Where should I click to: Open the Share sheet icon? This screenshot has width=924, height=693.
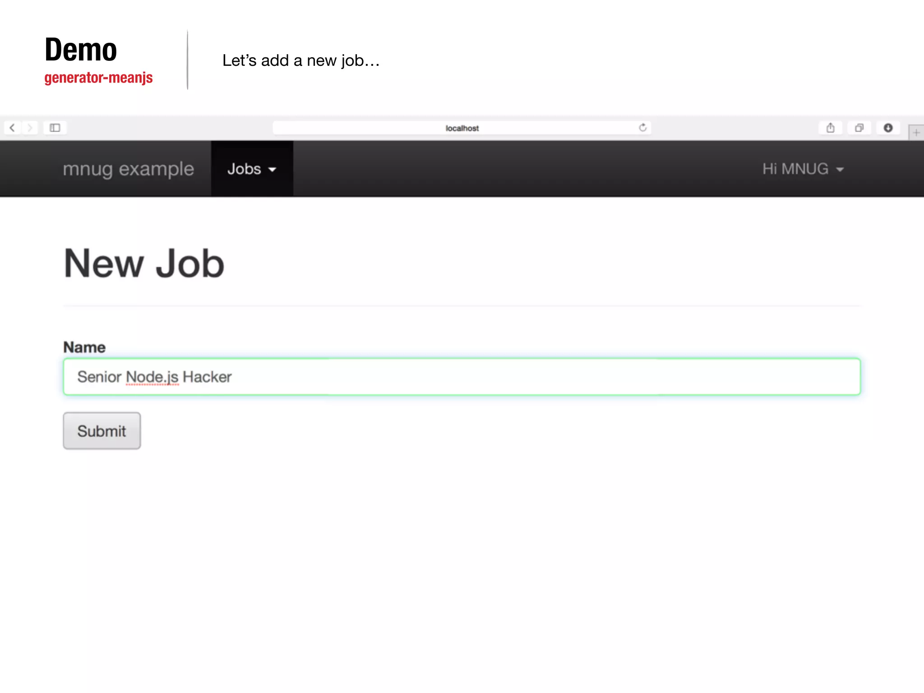pos(830,128)
